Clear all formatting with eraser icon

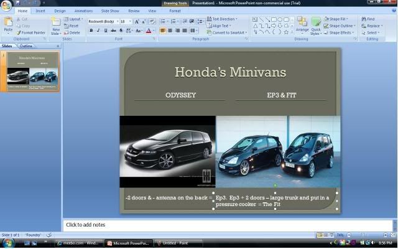point(152,22)
